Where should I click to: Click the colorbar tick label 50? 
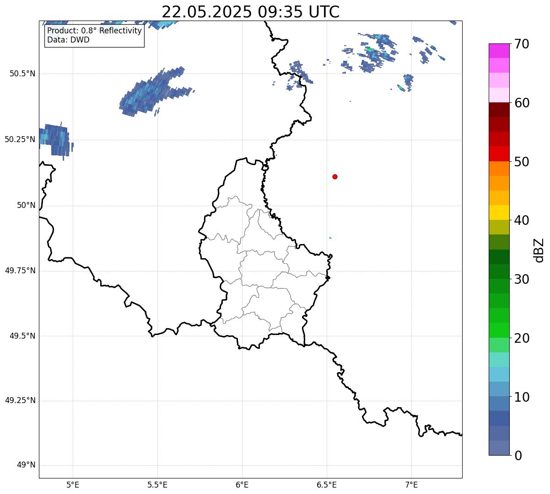click(x=522, y=162)
